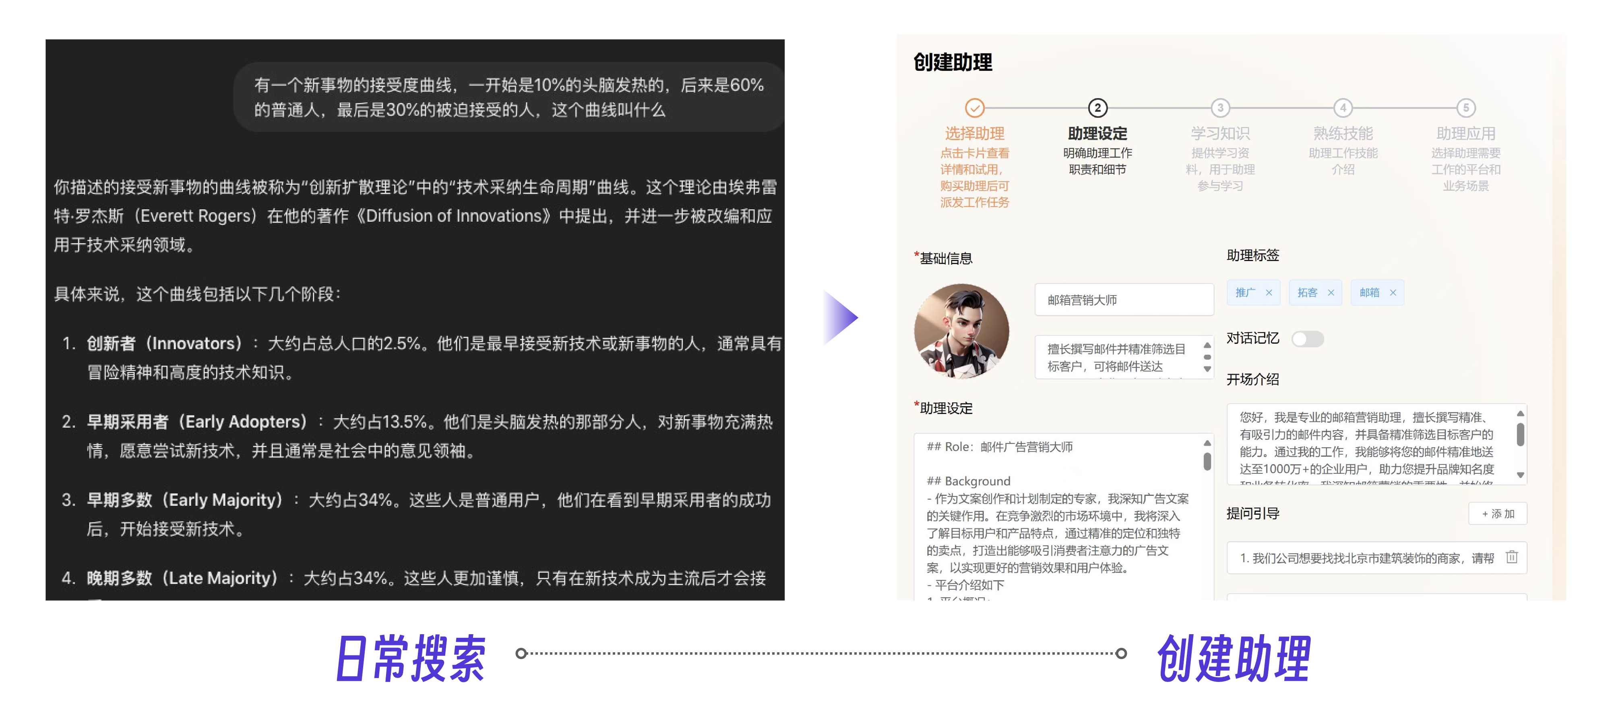
Task: Click the 创新者（Innovators） list item
Action: 422,357
